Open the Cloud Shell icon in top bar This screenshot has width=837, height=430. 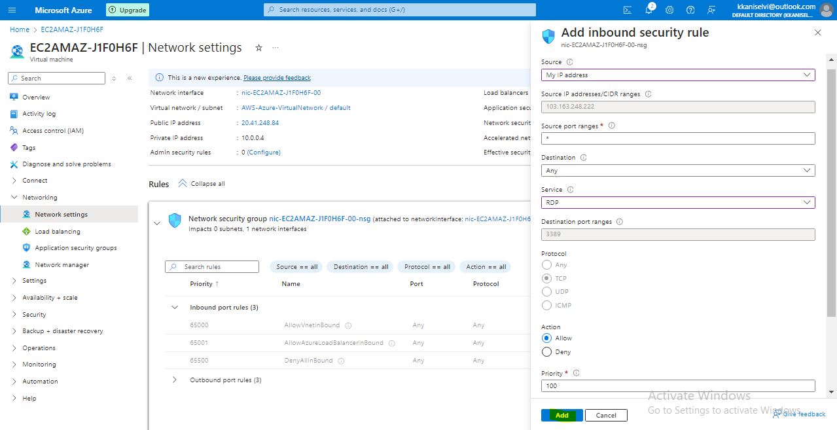point(628,10)
